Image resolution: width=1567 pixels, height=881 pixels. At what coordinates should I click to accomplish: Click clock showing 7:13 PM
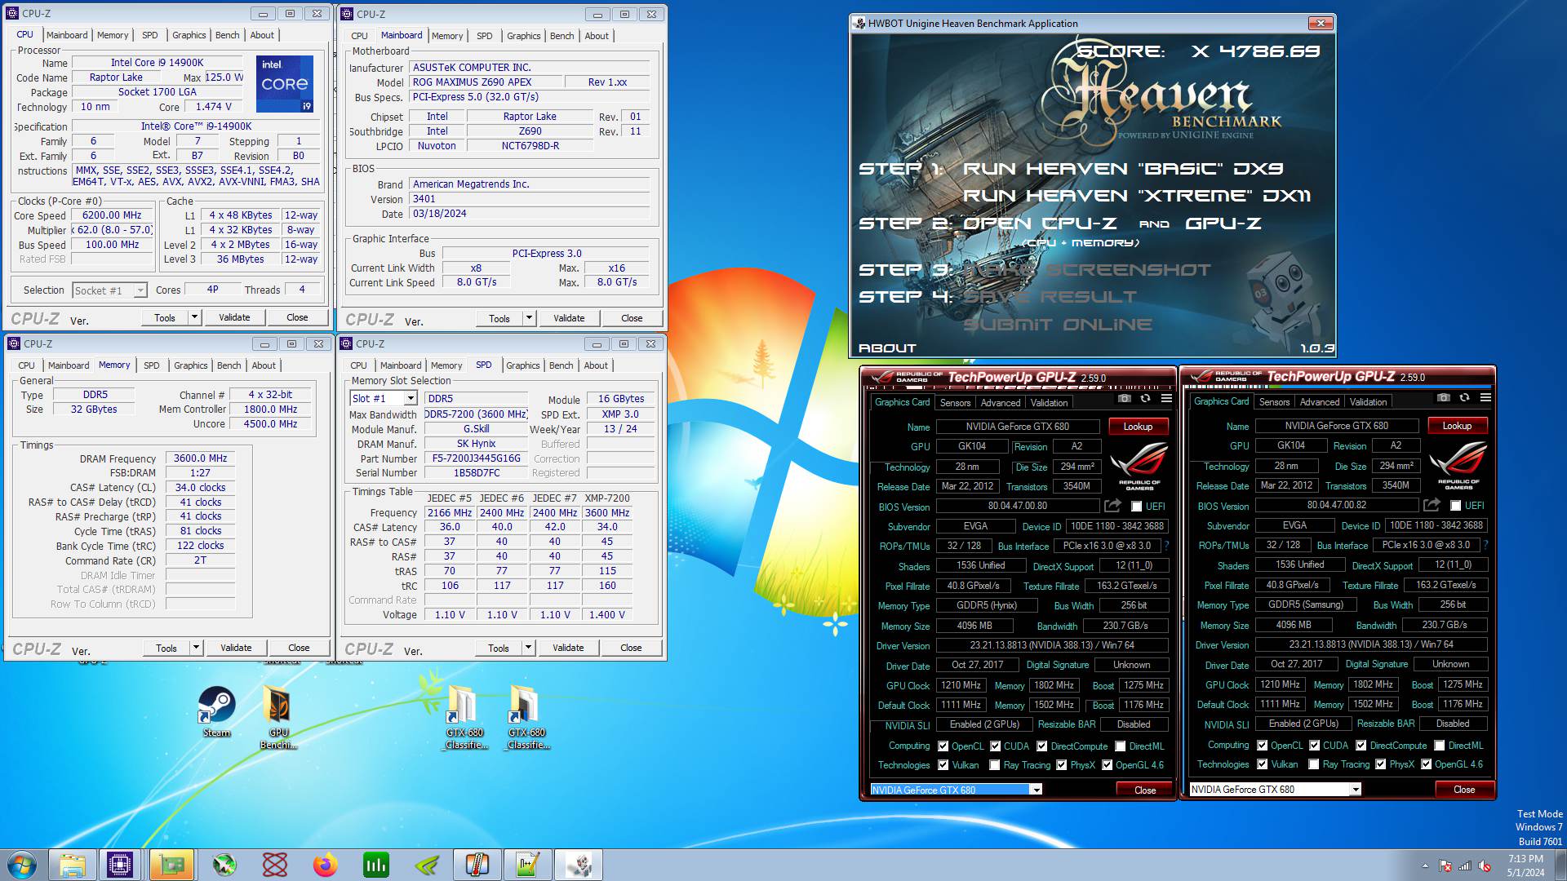[1525, 859]
